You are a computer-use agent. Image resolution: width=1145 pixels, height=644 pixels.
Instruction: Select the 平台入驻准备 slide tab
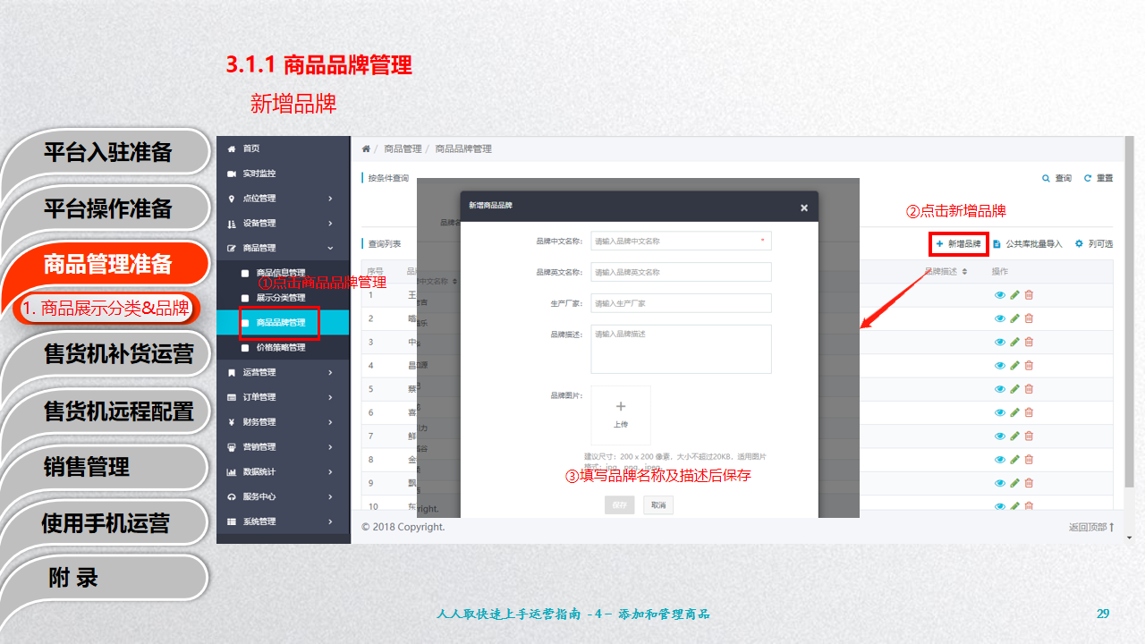(x=107, y=152)
